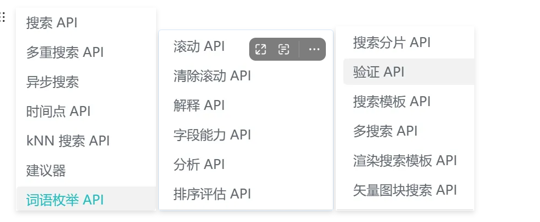Choose the 时间点 API item
The height and width of the screenshot is (222, 540).
coord(58,112)
